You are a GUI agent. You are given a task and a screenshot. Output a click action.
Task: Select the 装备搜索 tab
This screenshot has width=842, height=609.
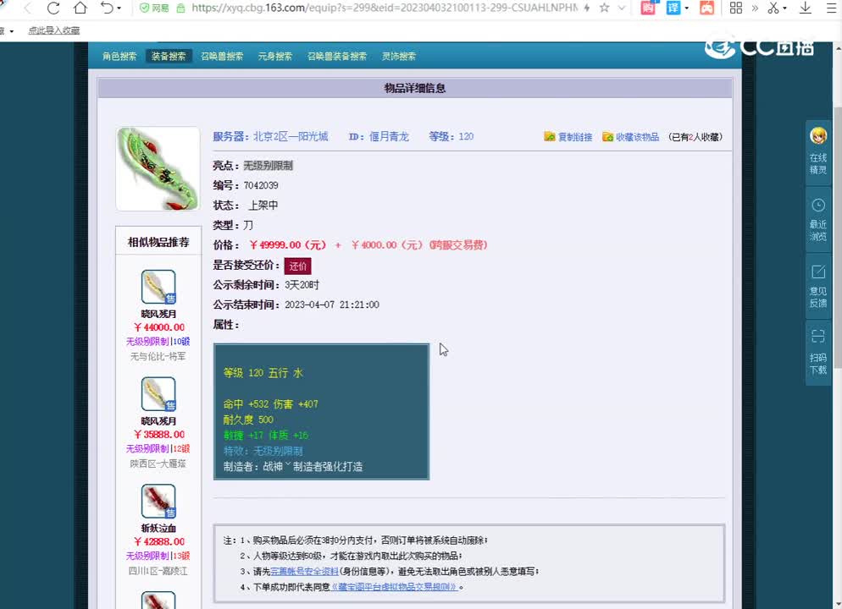click(x=169, y=56)
